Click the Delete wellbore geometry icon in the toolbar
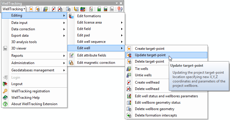Viewport: 230px width, 120px height. (x=68, y=9)
